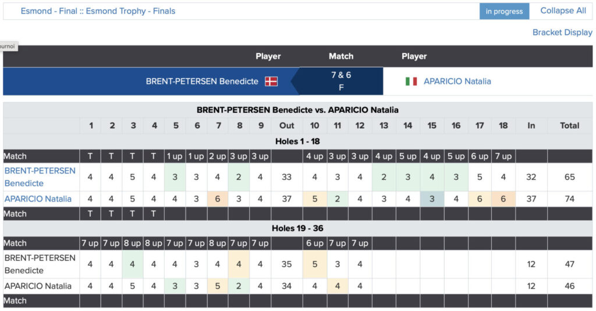Click APARICIO Natalia link in Holes 1-18 table
The image size is (596, 311).
38,199
